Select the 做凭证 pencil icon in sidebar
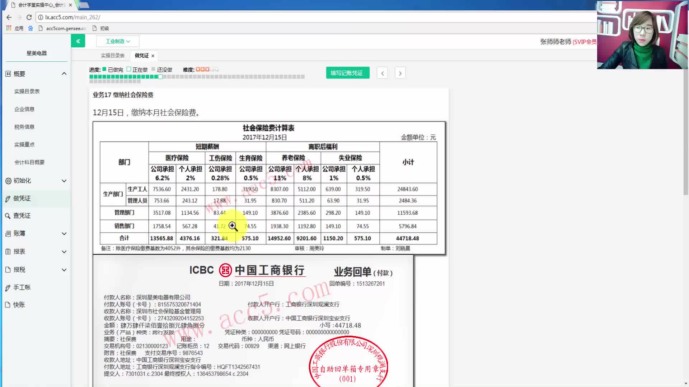The image size is (689, 387). coord(8,198)
